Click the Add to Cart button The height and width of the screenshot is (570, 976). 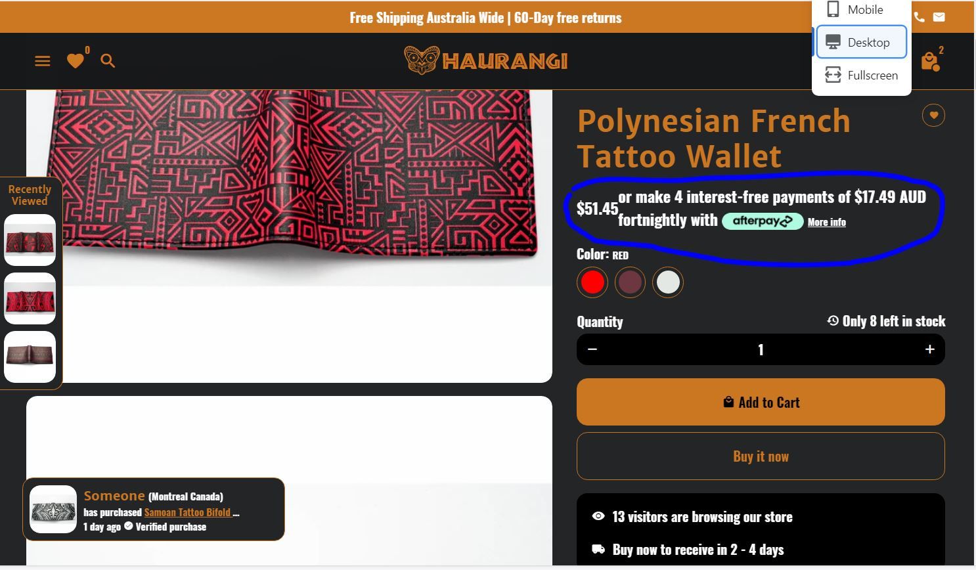pos(761,402)
